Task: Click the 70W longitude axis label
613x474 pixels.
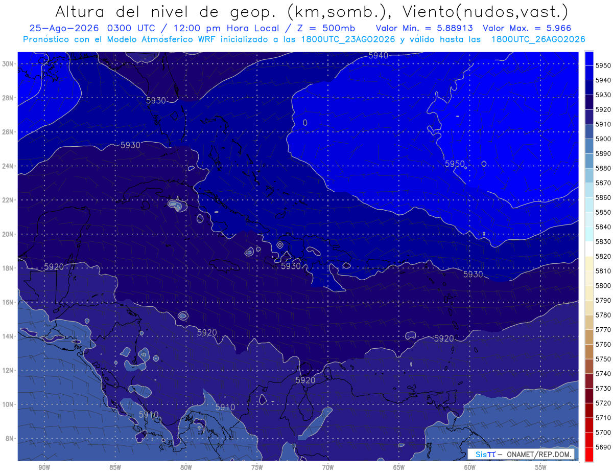Action: 328,467
